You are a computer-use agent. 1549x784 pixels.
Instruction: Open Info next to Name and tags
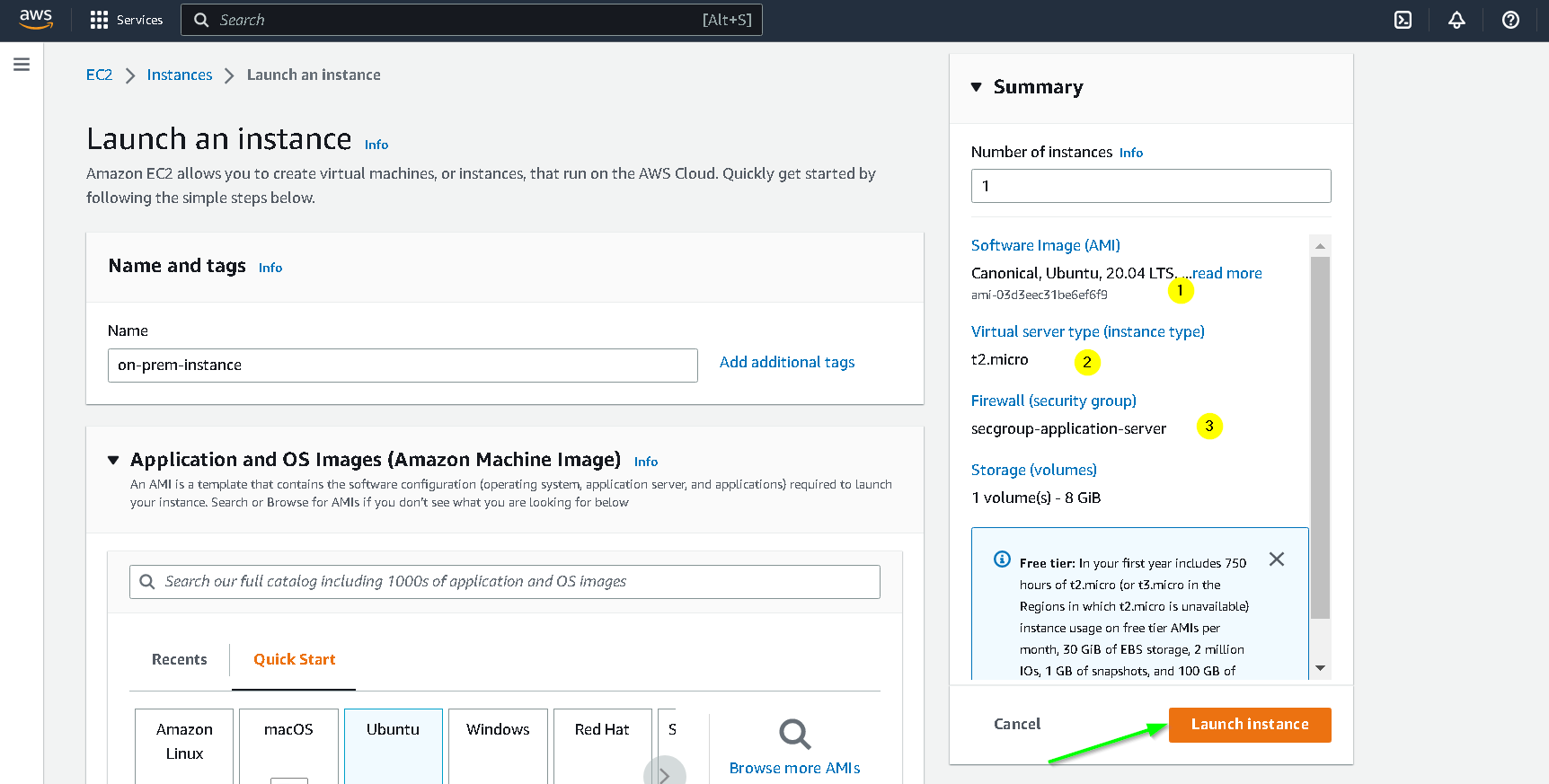pyautogui.click(x=270, y=268)
